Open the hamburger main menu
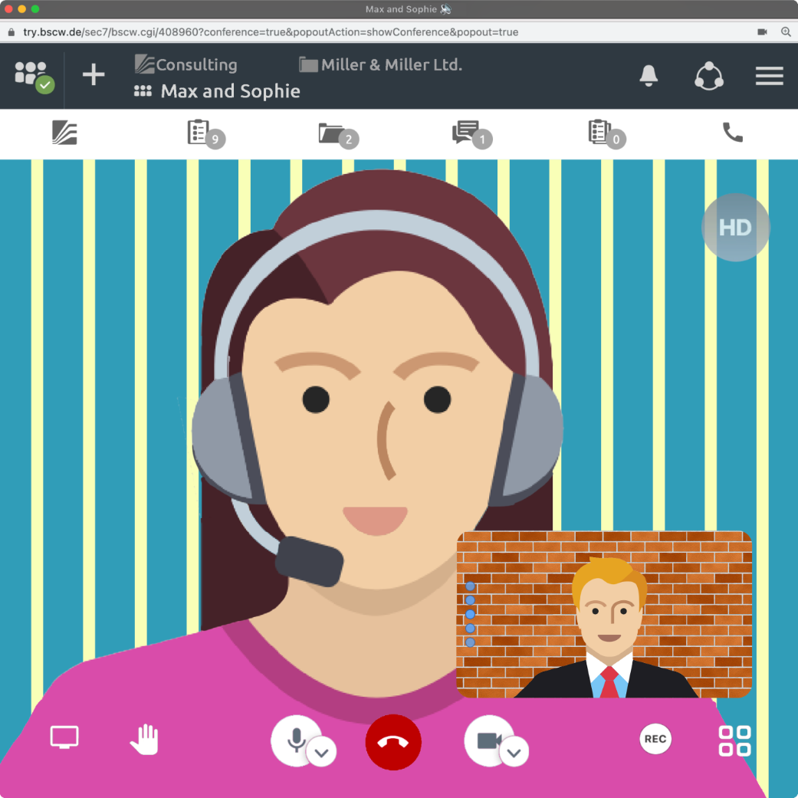The height and width of the screenshot is (798, 798). [769, 76]
